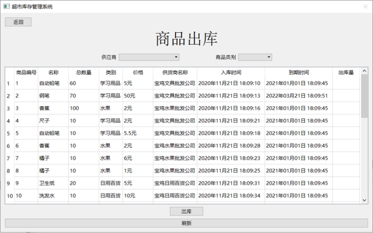
Task: Click 学习用品 category cell for 尺子
Action: (x=111, y=121)
